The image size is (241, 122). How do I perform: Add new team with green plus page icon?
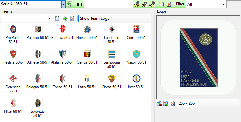click(x=57, y=18)
